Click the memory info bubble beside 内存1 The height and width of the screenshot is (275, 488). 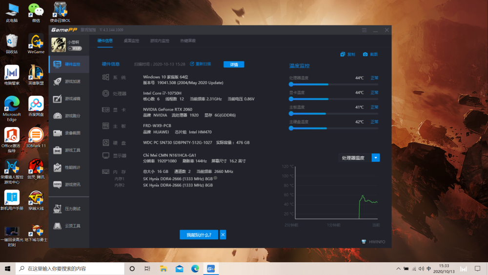215,178
